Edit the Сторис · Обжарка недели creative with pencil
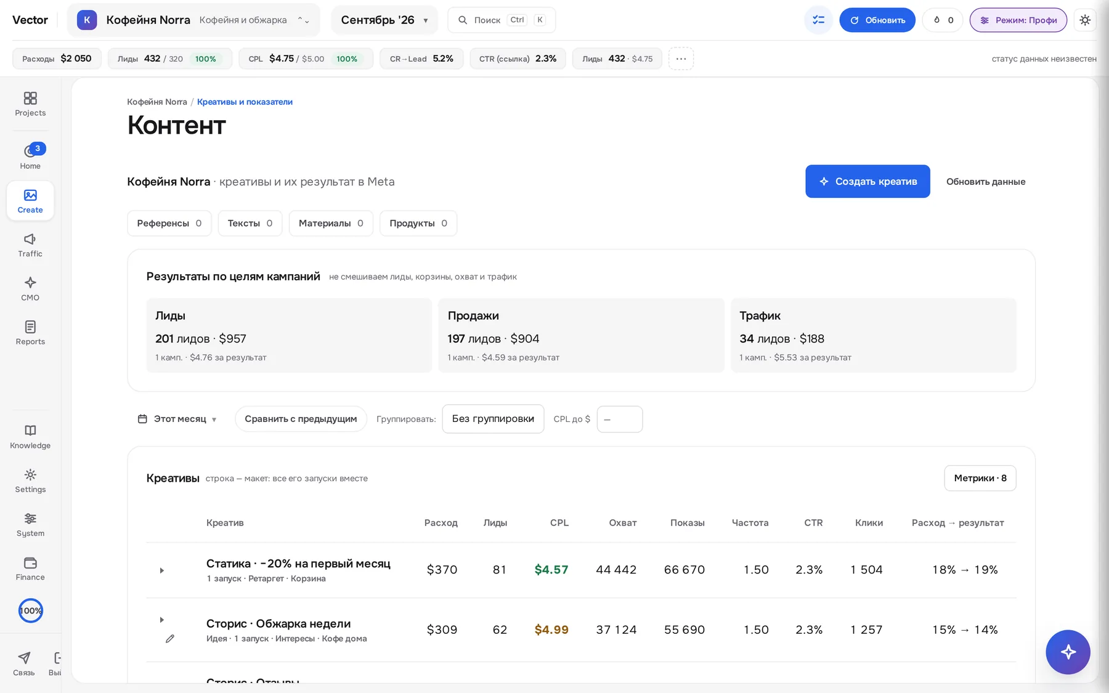 point(170,639)
